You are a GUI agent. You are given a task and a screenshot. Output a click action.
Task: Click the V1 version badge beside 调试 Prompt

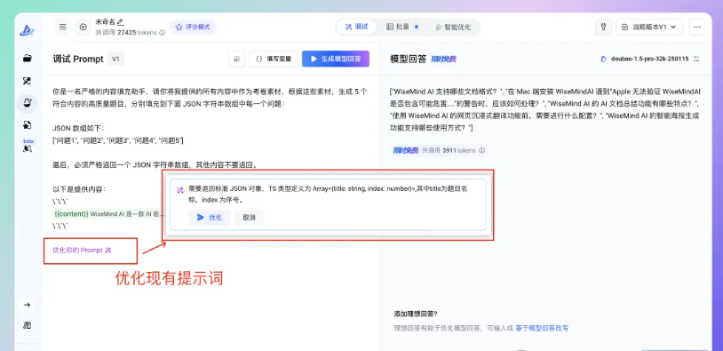(115, 59)
